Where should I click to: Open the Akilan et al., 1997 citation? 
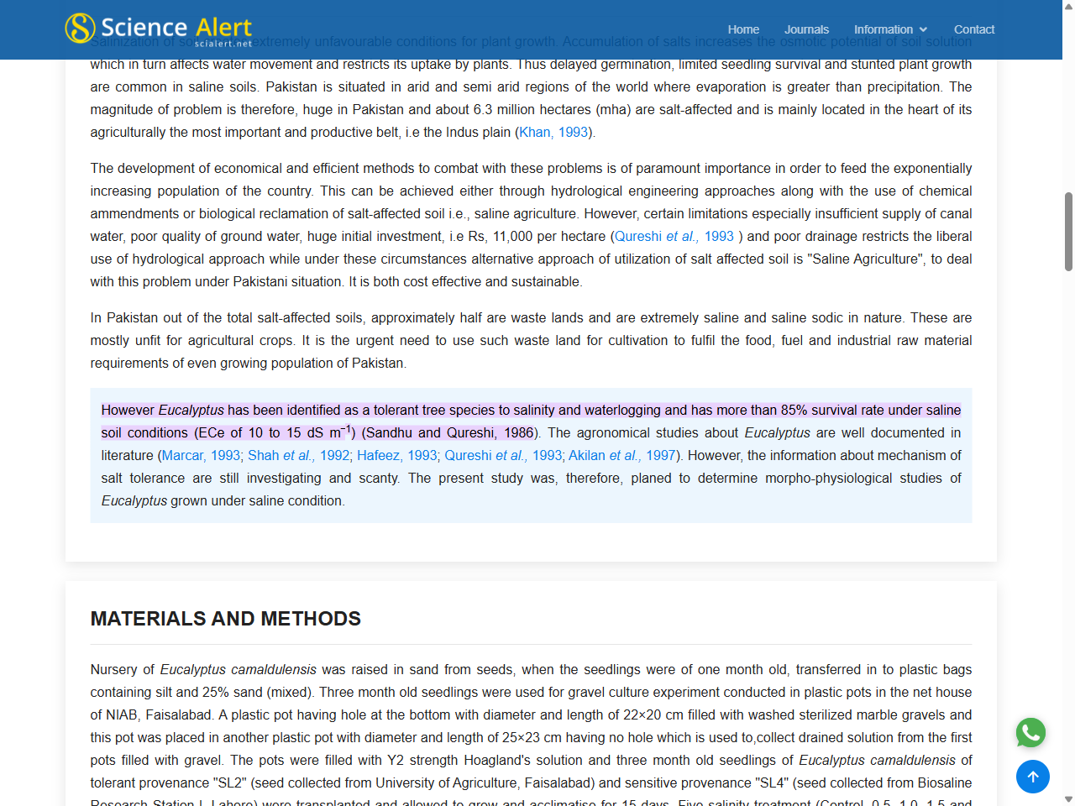(x=621, y=455)
